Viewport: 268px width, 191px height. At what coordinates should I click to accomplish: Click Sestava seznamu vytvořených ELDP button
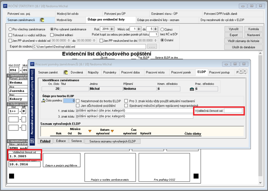113,142
